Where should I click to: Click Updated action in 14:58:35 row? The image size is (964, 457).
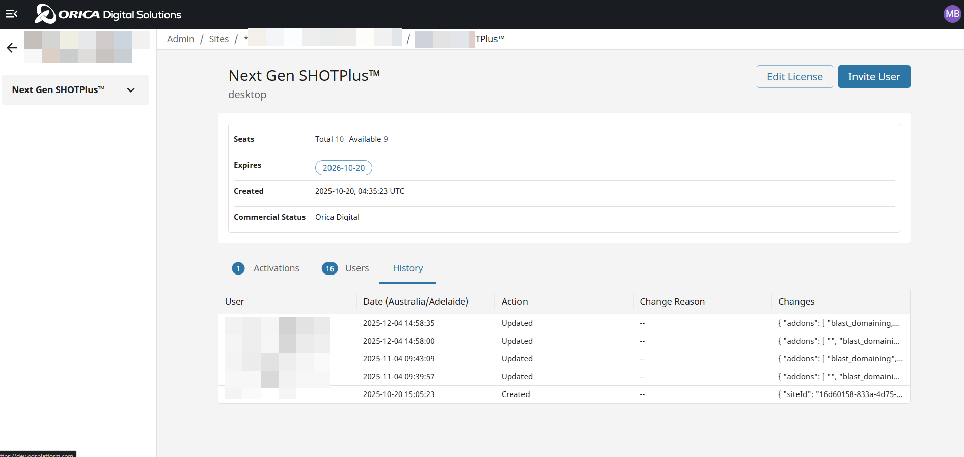[517, 323]
